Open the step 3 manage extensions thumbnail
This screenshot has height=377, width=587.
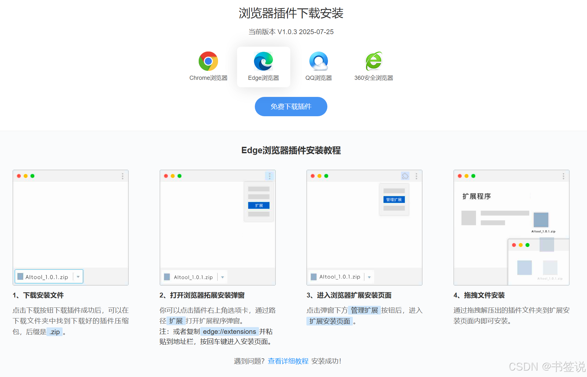(364, 228)
